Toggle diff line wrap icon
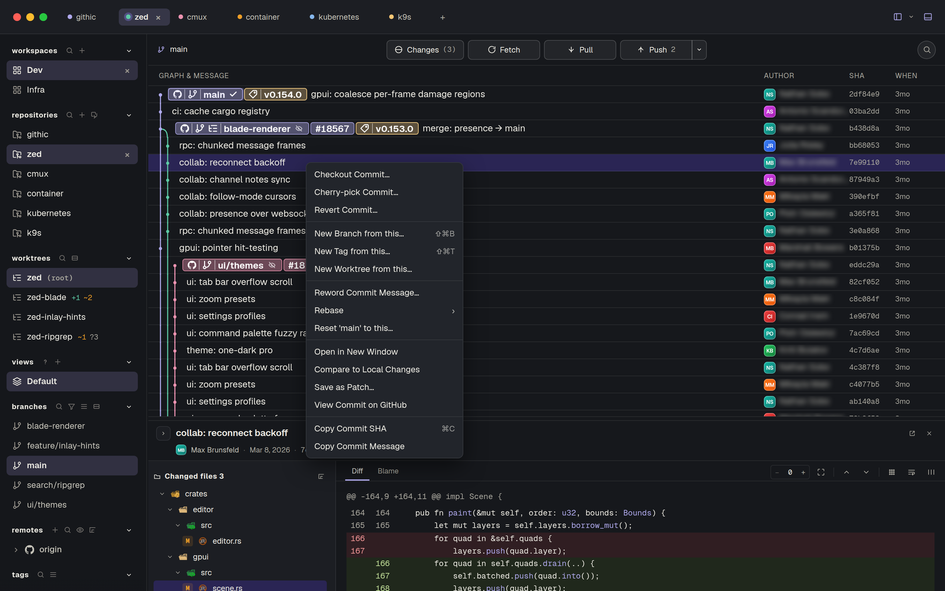 (912, 472)
